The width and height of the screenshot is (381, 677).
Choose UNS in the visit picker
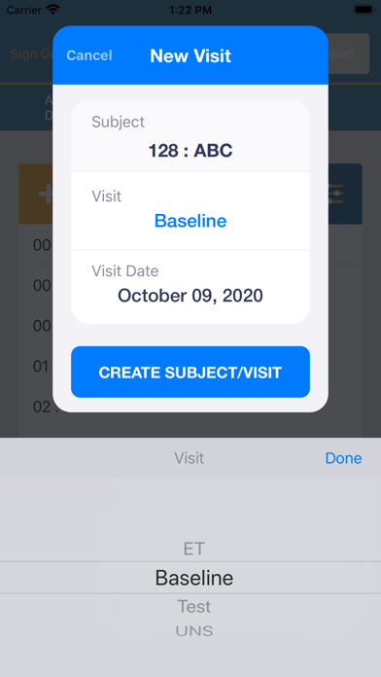pyautogui.click(x=194, y=631)
